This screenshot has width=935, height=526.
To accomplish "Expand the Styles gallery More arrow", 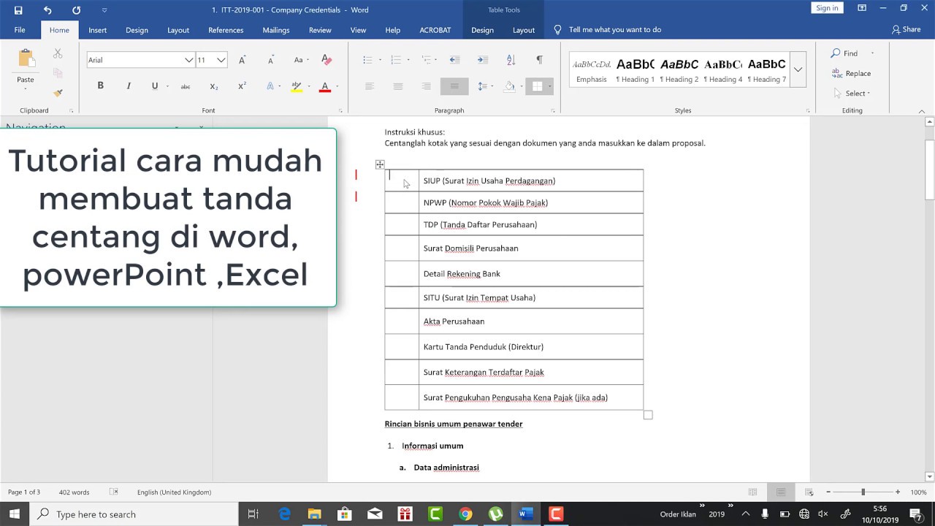I will [798, 69].
